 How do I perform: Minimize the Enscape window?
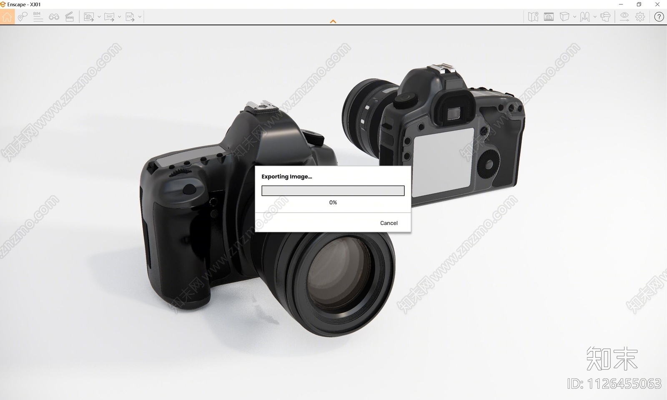621,4
